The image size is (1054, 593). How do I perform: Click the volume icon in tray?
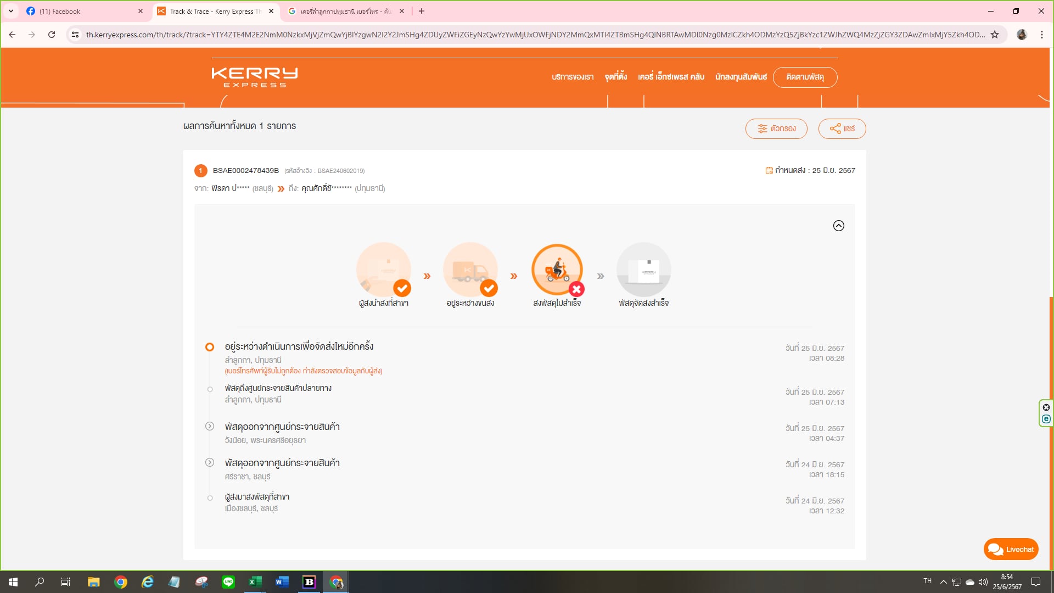click(x=983, y=582)
